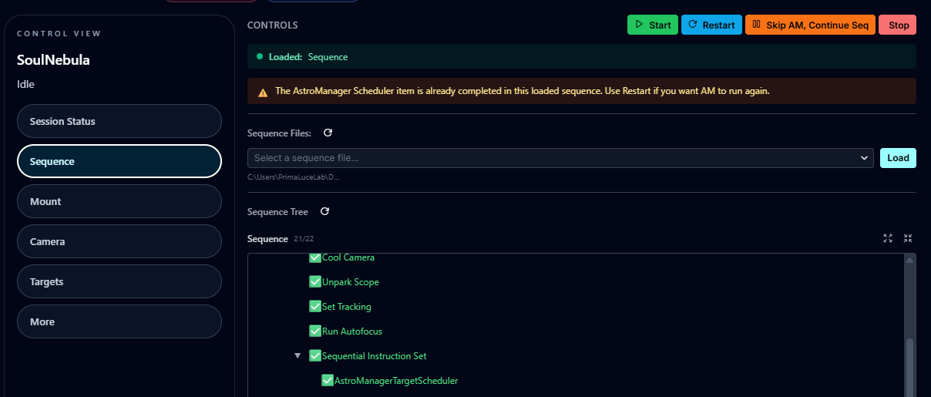
Task: Expand all sequence tree items
Action: point(888,239)
